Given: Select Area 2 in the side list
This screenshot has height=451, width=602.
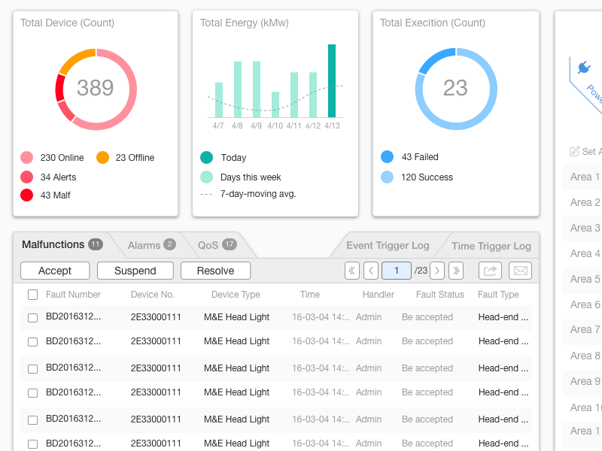Looking at the screenshot, I should coord(585,202).
